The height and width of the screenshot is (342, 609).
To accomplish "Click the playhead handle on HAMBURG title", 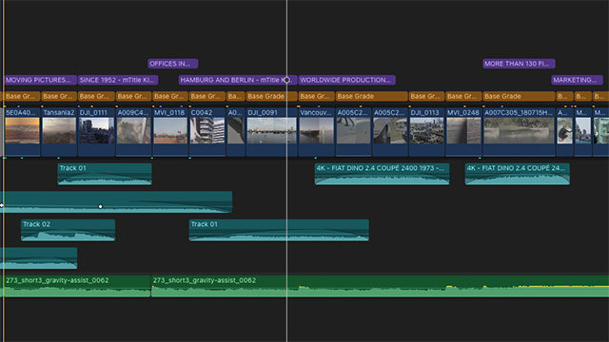I will coord(286,80).
